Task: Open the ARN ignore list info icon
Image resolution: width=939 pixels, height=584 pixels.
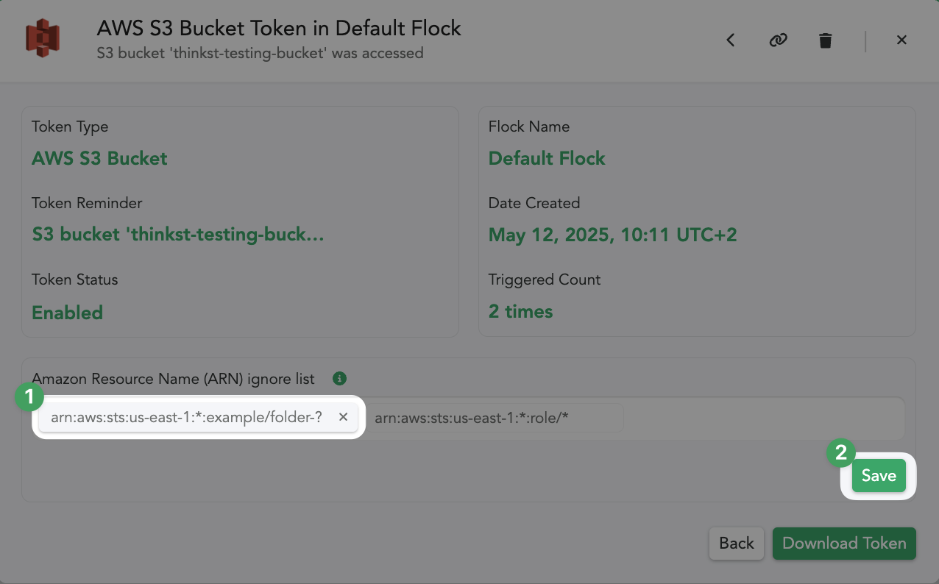Action: pyautogui.click(x=339, y=379)
